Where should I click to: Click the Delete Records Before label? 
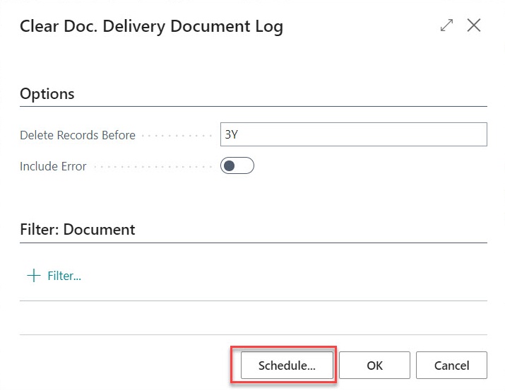[x=78, y=135]
